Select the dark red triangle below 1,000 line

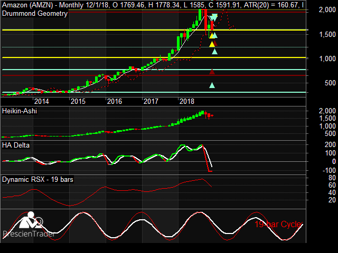pyautogui.click(x=212, y=72)
